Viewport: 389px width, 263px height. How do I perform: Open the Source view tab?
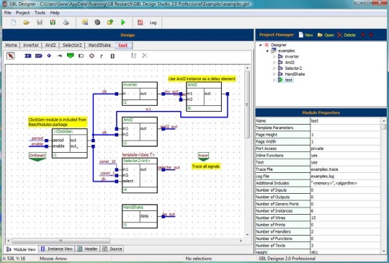point(112,249)
